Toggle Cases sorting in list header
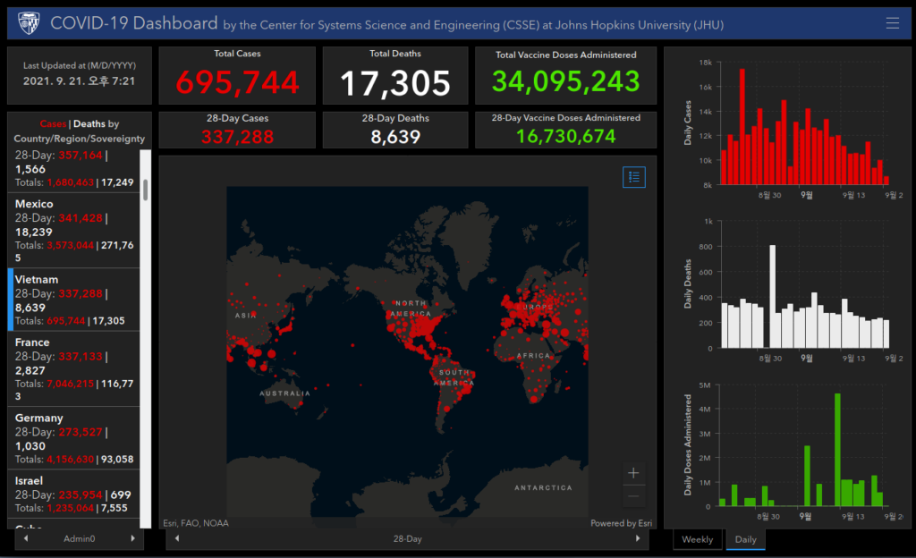The height and width of the screenshot is (558, 916). tap(53, 123)
